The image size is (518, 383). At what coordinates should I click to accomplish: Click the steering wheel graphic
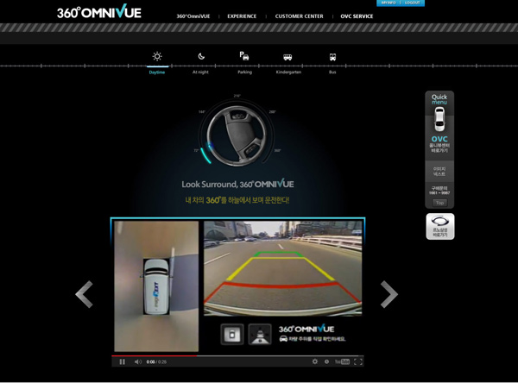pyautogui.click(x=237, y=135)
